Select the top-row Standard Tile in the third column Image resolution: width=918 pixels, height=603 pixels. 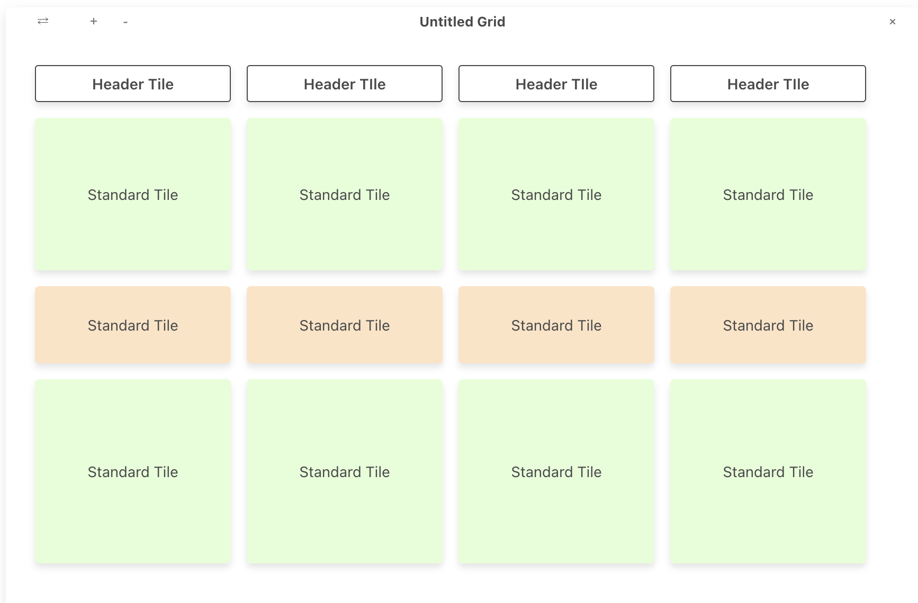point(556,195)
